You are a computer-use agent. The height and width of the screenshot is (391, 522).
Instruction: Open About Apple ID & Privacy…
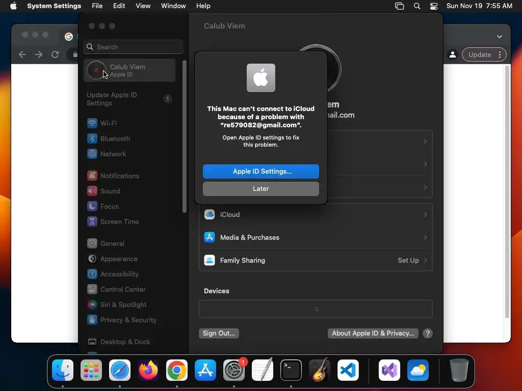pyautogui.click(x=373, y=333)
